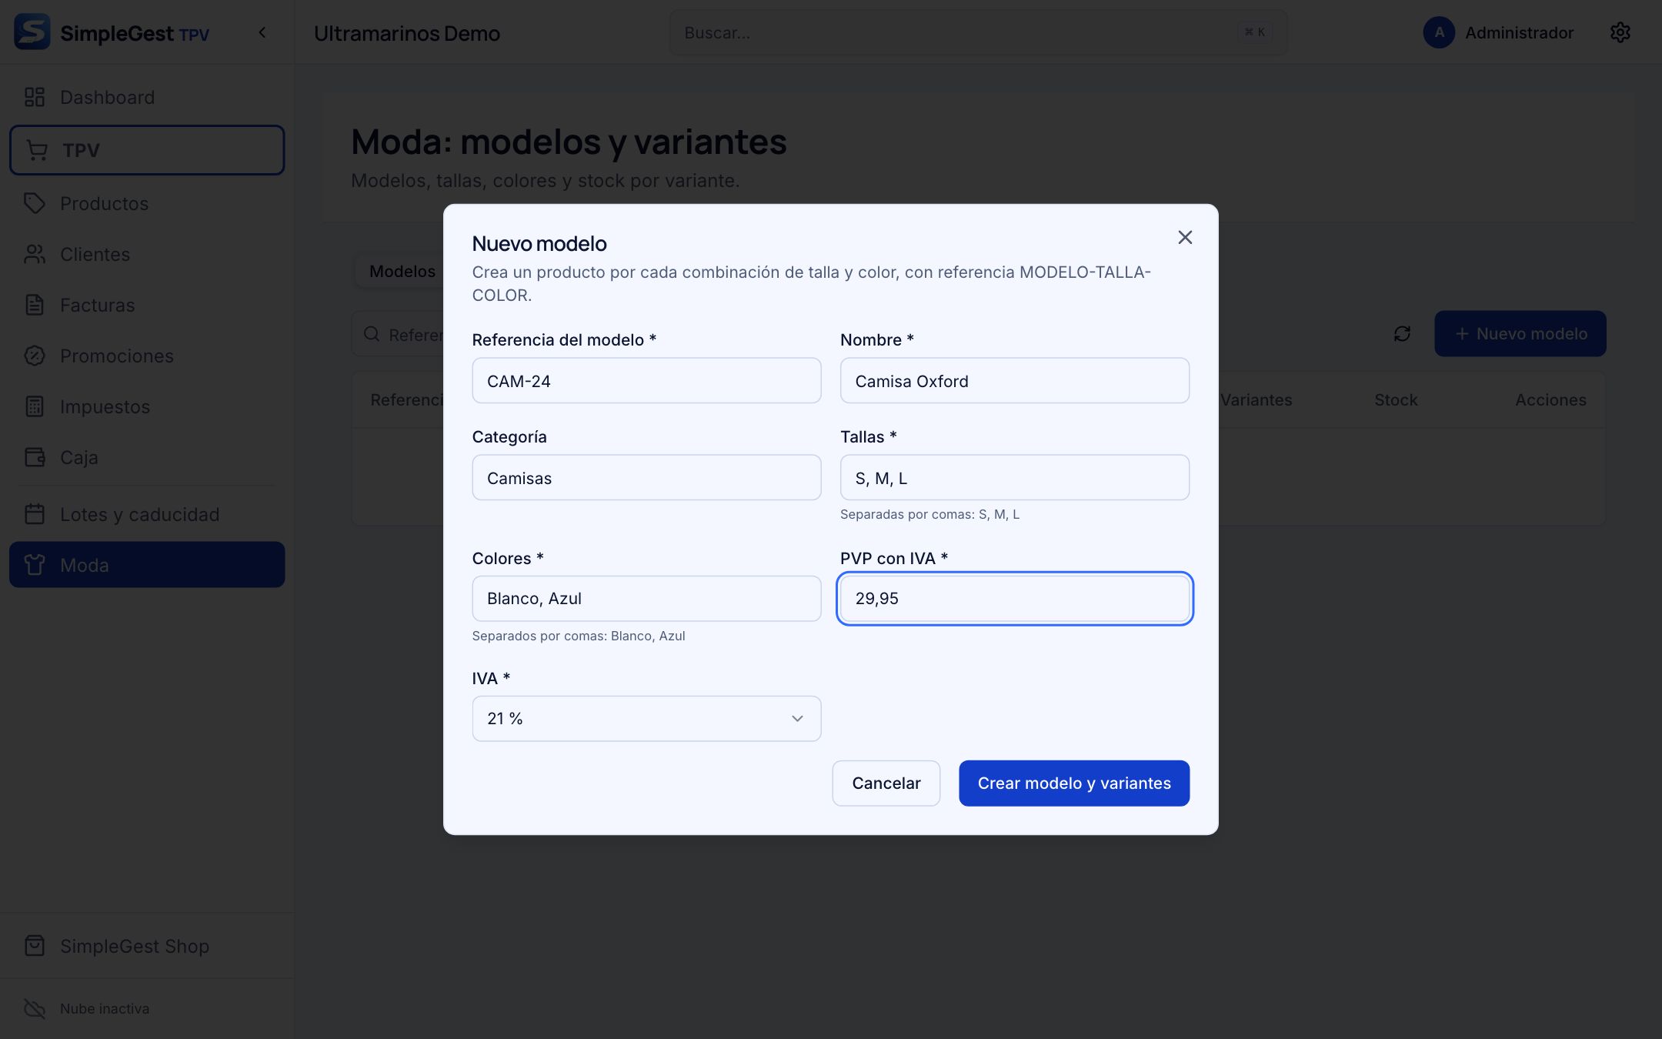
Task: Go to Productos in the sidebar
Action: (x=147, y=203)
